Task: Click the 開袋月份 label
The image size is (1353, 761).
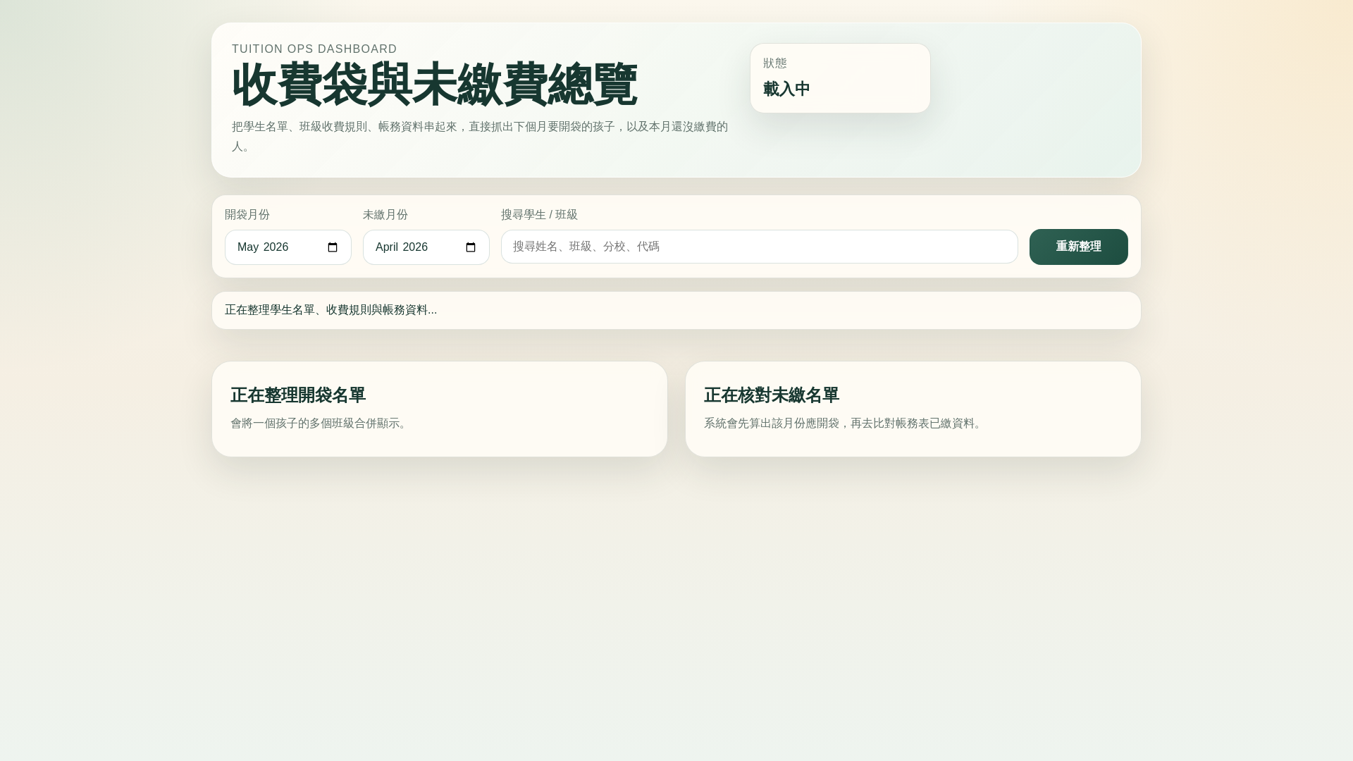Action: pyautogui.click(x=247, y=214)
